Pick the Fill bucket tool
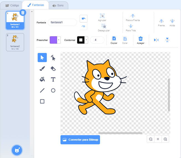Screen dimensions: 181x158 (x=42, y=80)
